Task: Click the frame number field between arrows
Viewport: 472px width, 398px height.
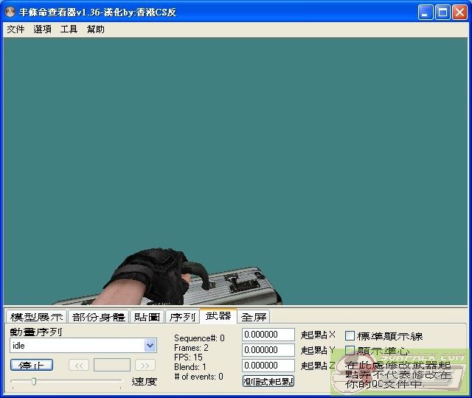Action: (112, 366)
